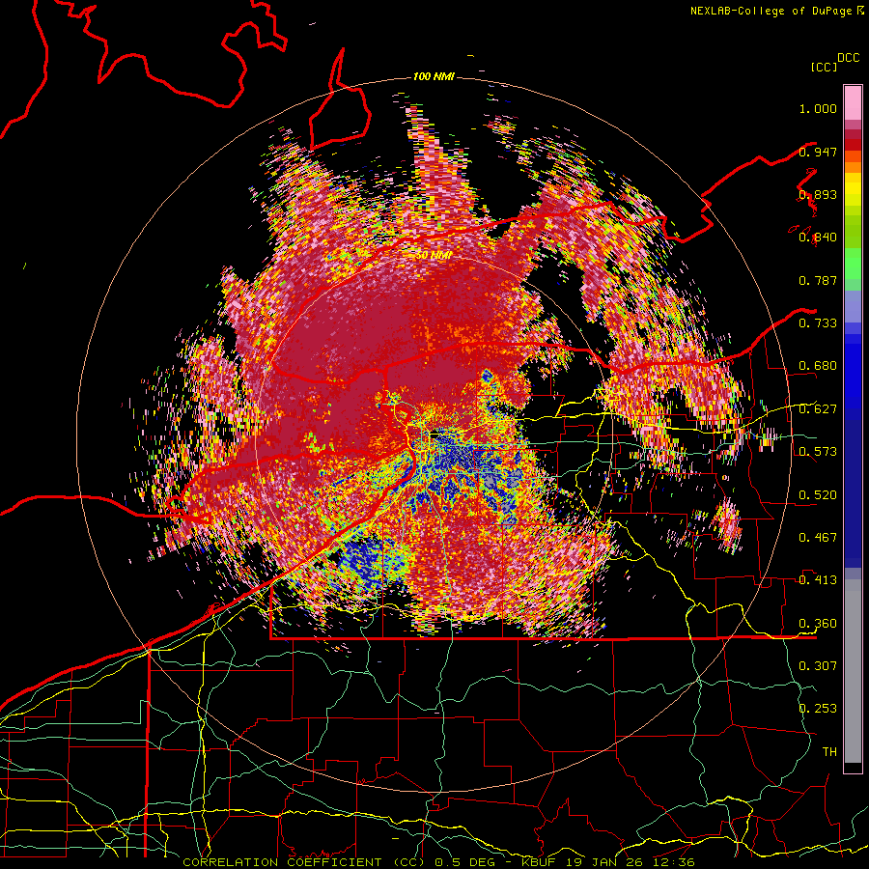
Task: Click the Correlation Coefficient product caption at bottom
Action: (438, 862)
